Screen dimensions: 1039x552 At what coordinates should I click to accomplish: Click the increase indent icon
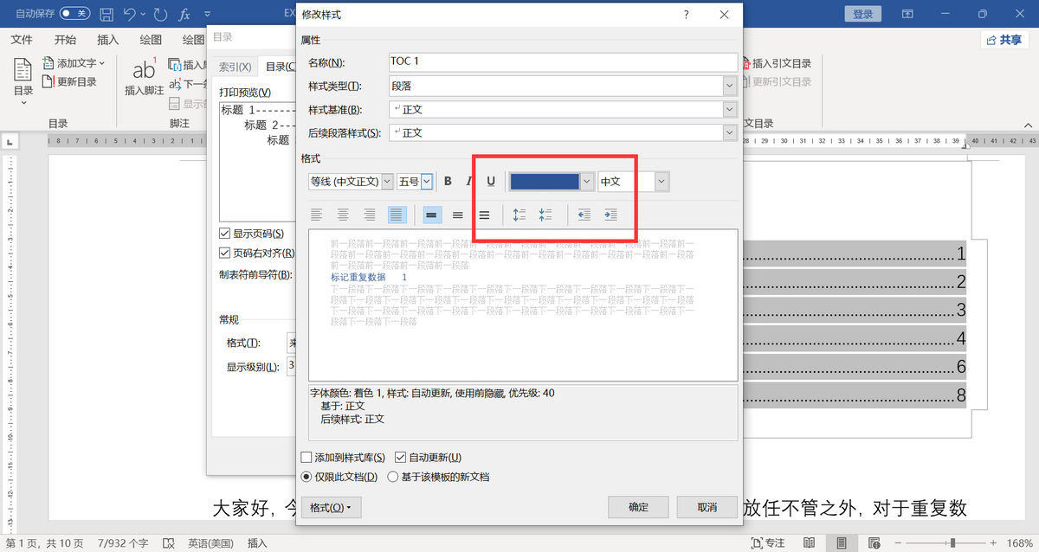click(610, 215)
